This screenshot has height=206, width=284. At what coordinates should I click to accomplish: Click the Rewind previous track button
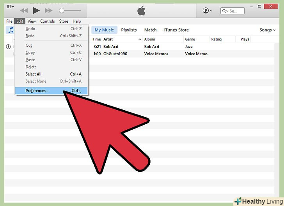pyautogui.click(x=24, y=11)
